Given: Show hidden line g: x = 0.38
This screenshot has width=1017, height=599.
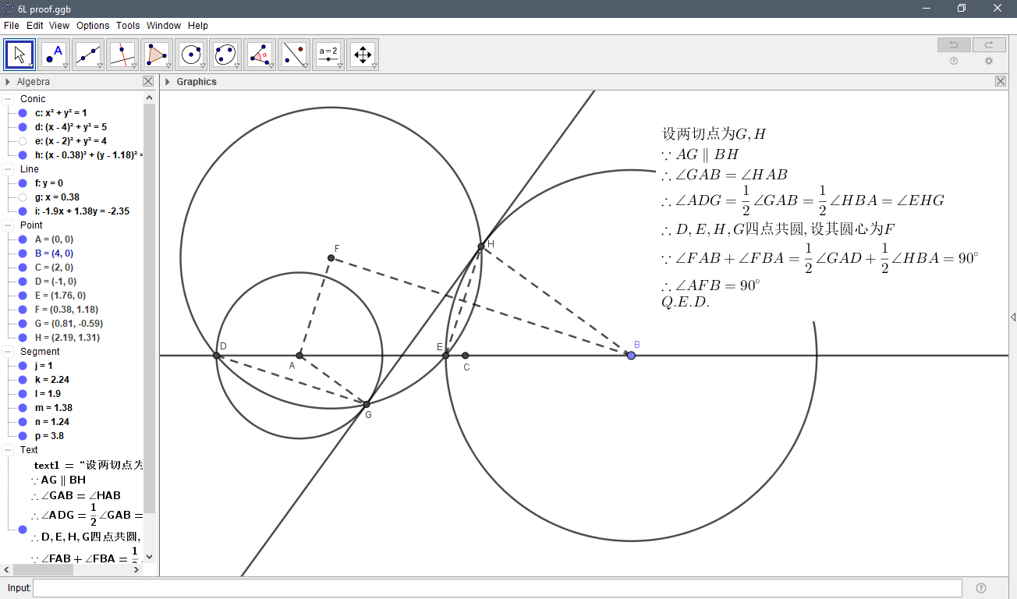Looking at the screenshot, I should pos(21,197).
